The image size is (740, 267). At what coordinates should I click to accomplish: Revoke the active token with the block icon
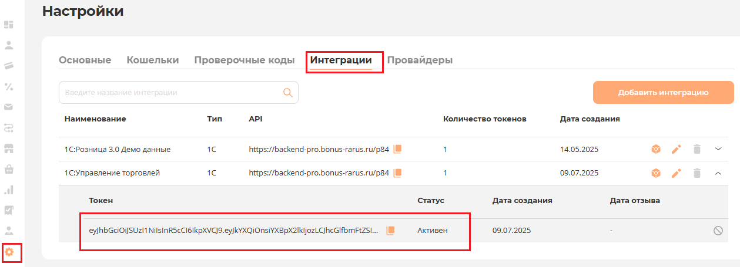[718, 231]
